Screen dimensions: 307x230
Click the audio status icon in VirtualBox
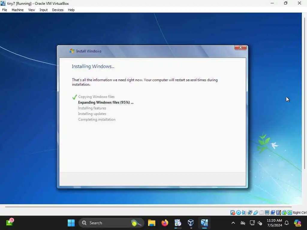[244, 213]
